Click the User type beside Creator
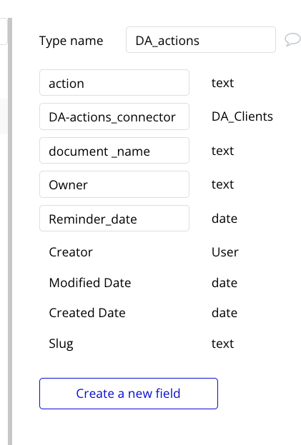Image resolution: width=301 pixels, height=445 pixels. click(x=225, y=252)
